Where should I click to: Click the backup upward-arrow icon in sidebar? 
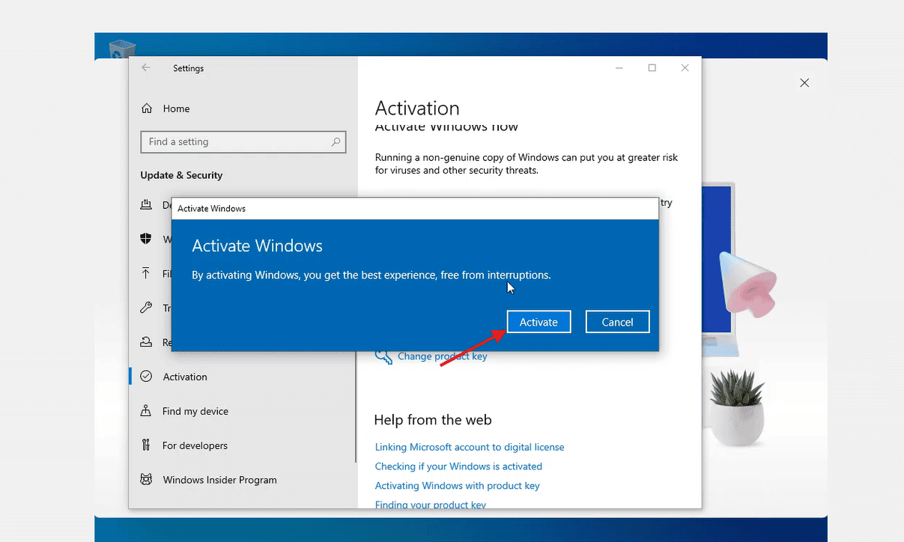point(146,273)
